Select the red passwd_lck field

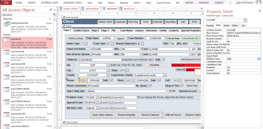pyautogui.click(x=186, y=65)
